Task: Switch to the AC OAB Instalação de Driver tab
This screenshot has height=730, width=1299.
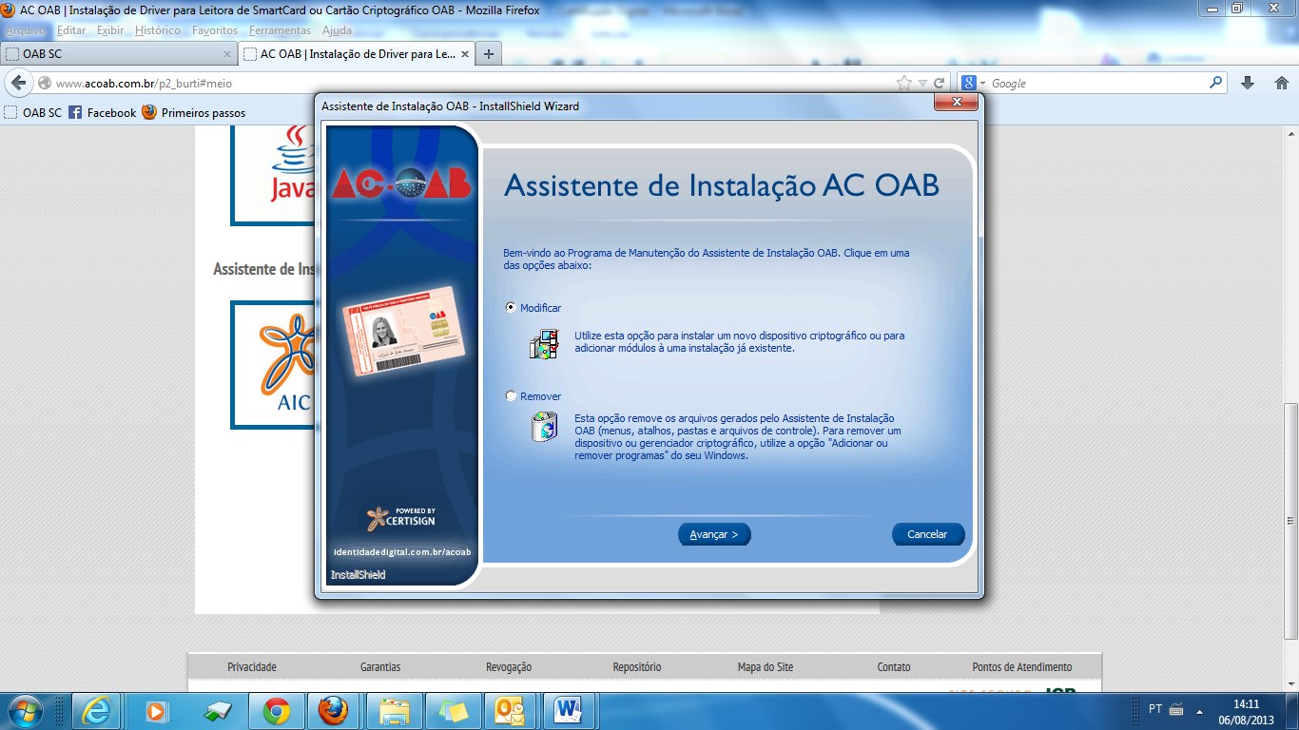Action: point(357,54)
